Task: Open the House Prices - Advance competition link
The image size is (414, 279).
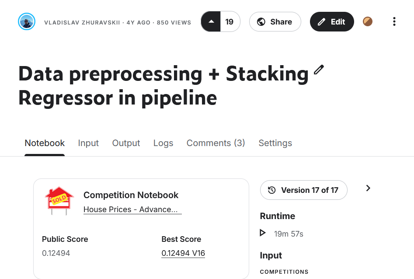Action: click(x=132, y=209)
